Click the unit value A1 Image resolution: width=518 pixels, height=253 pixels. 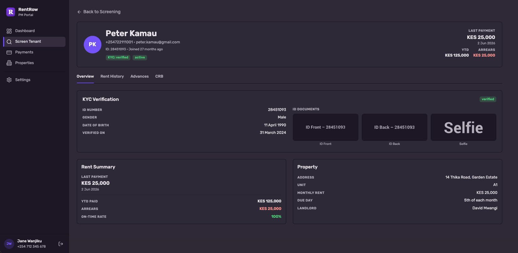[x=495, y=185]
